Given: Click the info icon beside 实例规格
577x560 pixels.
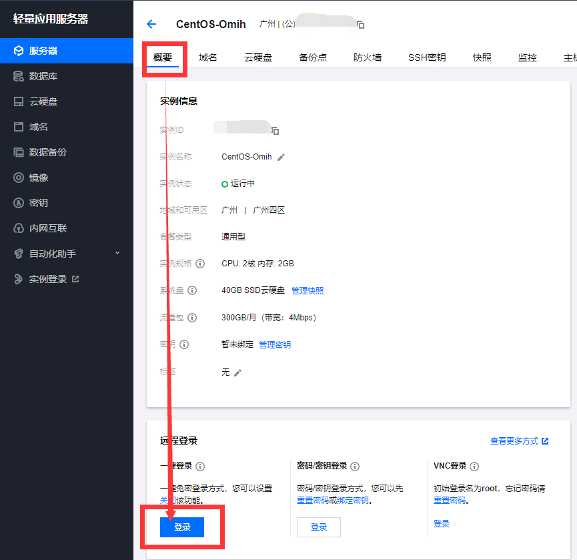Looking at the screenshot, I should pyautogui.click(x=200, y=264).
